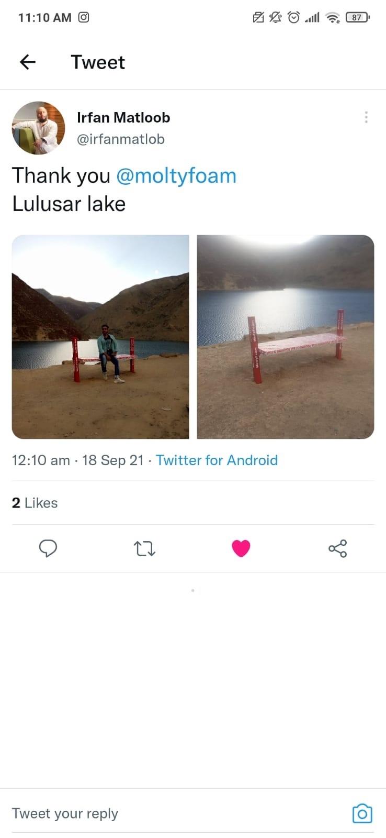Image resolution: width=386 pixels, height=838 pixels.
Task: Tap the back arrow icon
Action: (x=28, y=62)
